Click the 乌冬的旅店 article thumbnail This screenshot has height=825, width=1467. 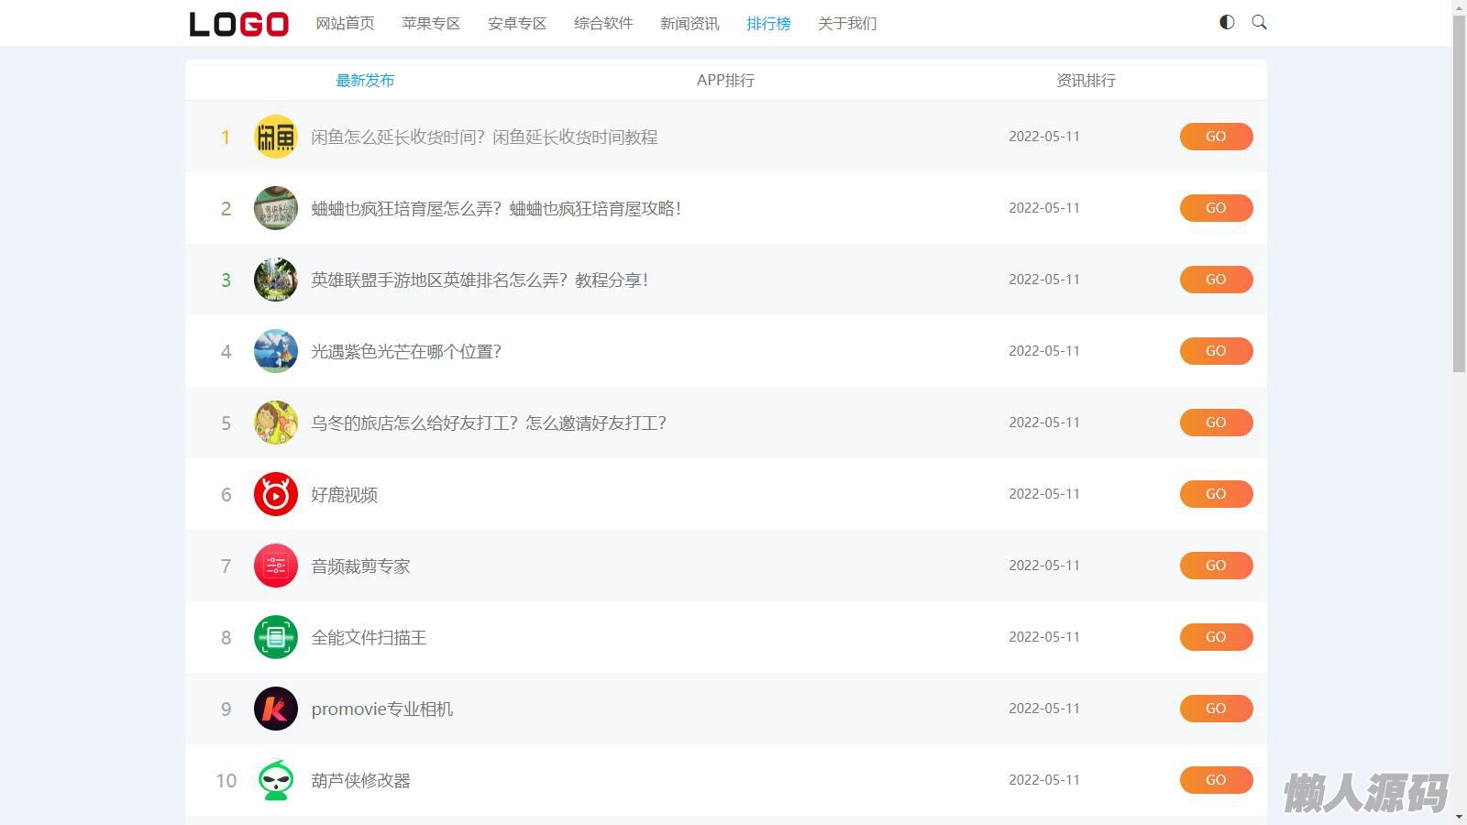coord(275,423)
